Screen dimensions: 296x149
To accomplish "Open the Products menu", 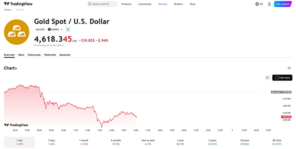I will (x=127, y=4).
